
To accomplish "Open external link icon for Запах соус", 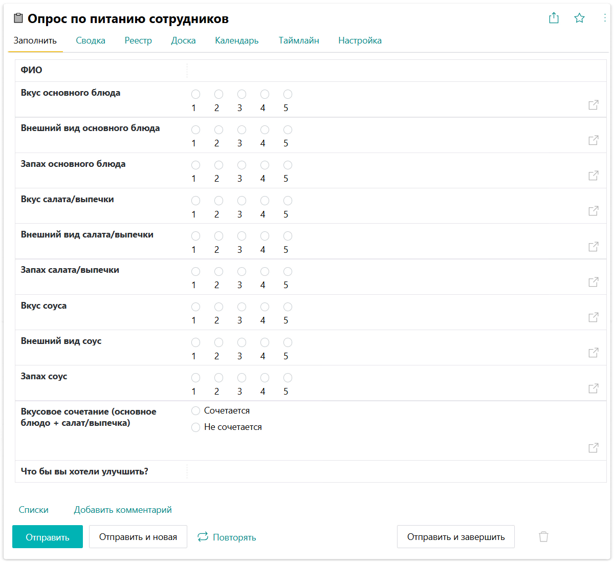I will [x=594, y=388].
